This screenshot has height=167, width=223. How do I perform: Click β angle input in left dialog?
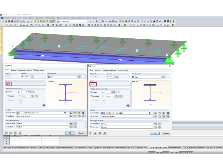coord(26,92)
